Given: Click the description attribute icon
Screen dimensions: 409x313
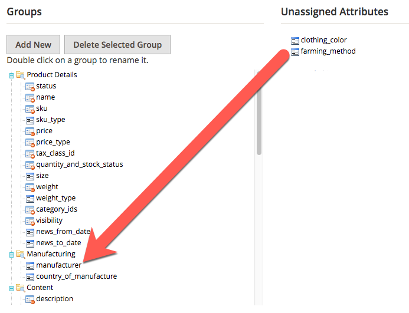Looking at the screenshot, I should tap(31, 299).
